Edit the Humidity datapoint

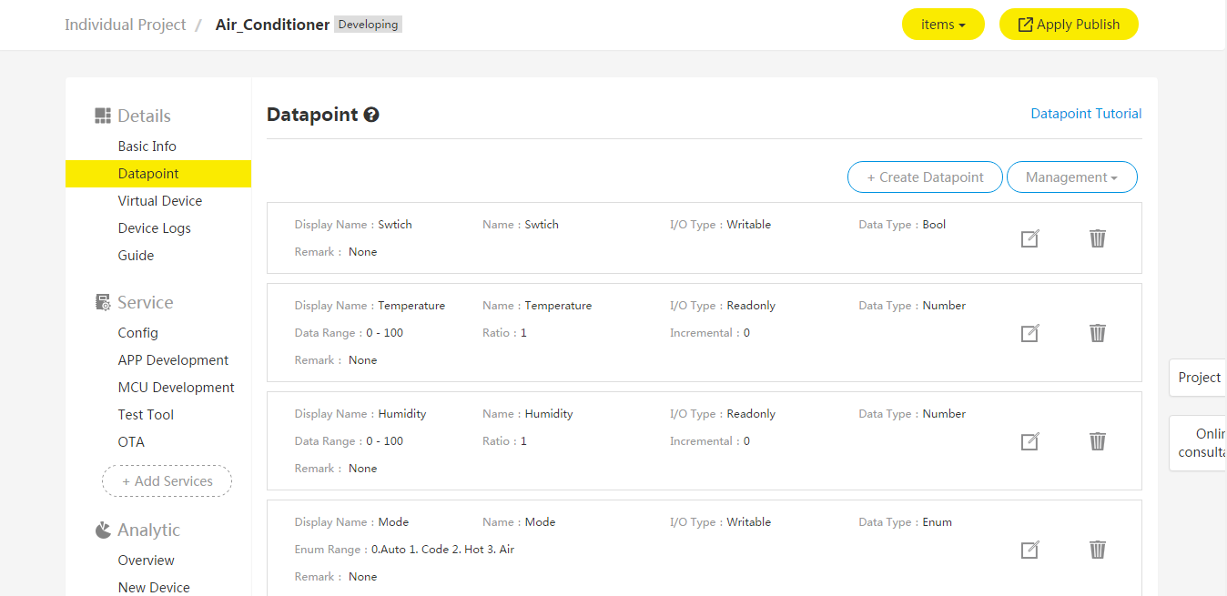pos(1029,441)
